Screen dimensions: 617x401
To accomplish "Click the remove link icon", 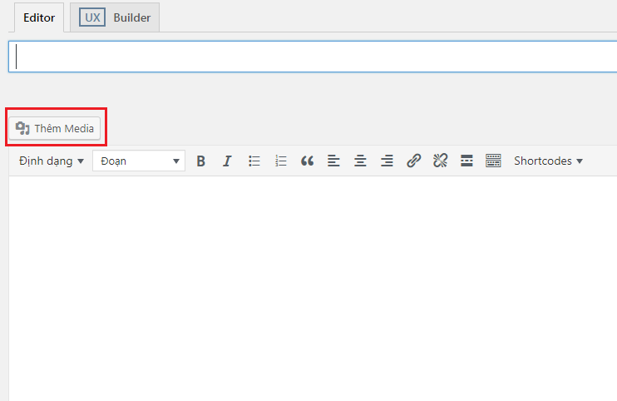I will pyautogui.click(x=440, y=161).
